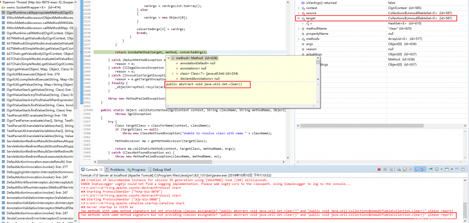Open dropdown arrow beside Open Console icon
The height and width of the screenshot is (223, 469).
click(452, 169)
